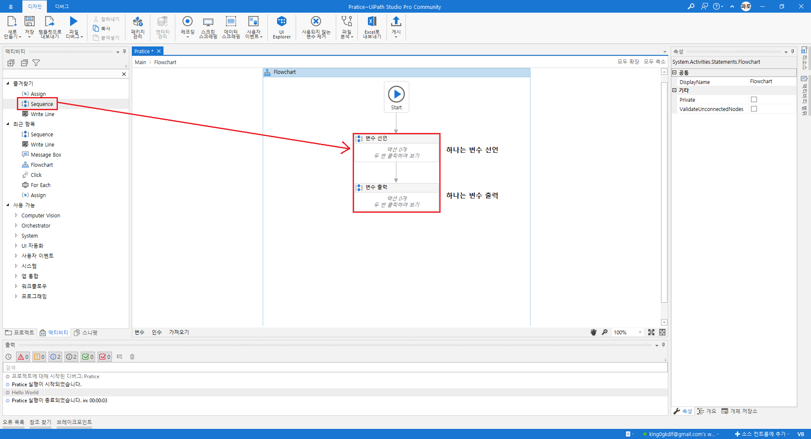Close the Pratice document tab

tap(159, 51)
